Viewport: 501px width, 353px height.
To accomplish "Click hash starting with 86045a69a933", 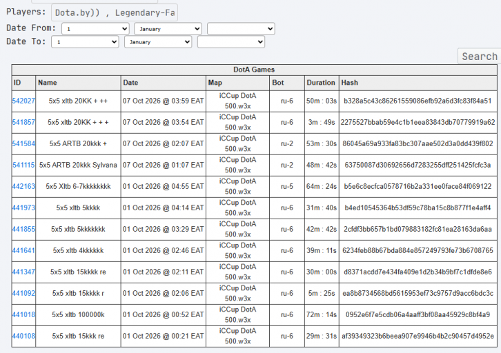I will [x=417, y=143].
